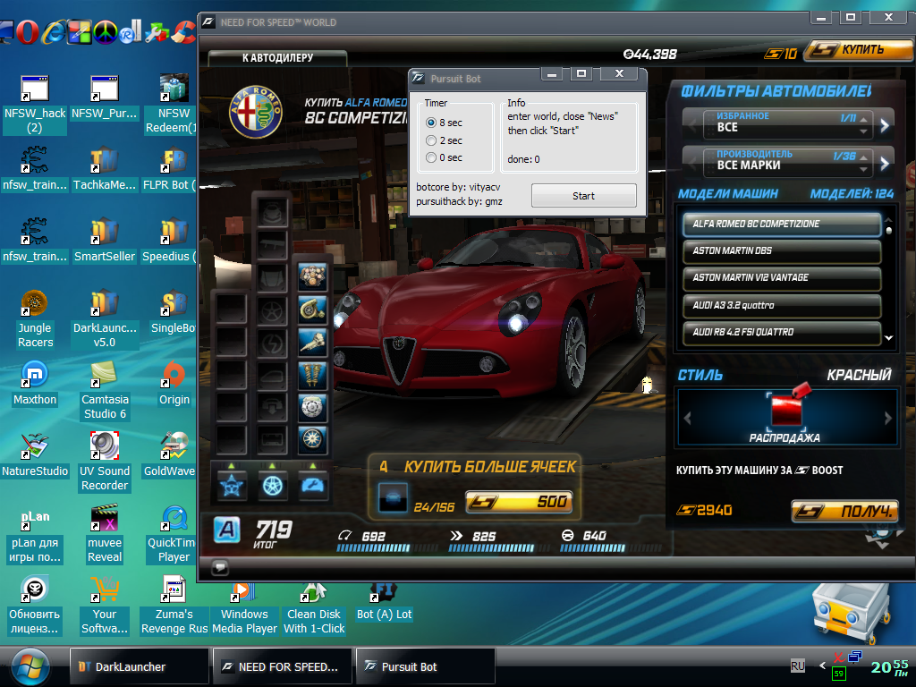Click the engine performance part icon
916x687 pixels.
[x=312, y=276]
